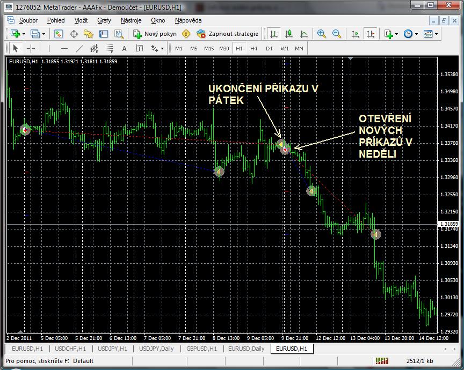The height and width of the screenshot is (370, 464).
Task: Click the New Chart icon
Action: [x=15, y=34]
